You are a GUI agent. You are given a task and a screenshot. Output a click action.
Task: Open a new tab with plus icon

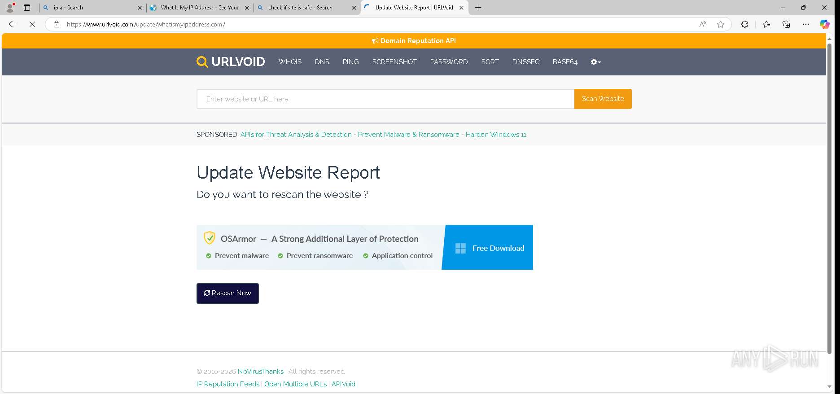click(x=478, y=8)
